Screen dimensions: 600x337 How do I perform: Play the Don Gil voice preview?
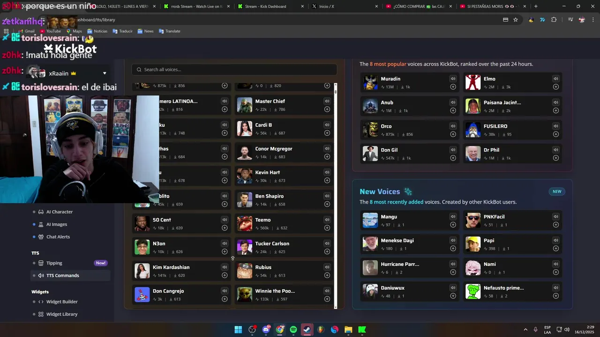pyautogui.click(x=453, y=150)
